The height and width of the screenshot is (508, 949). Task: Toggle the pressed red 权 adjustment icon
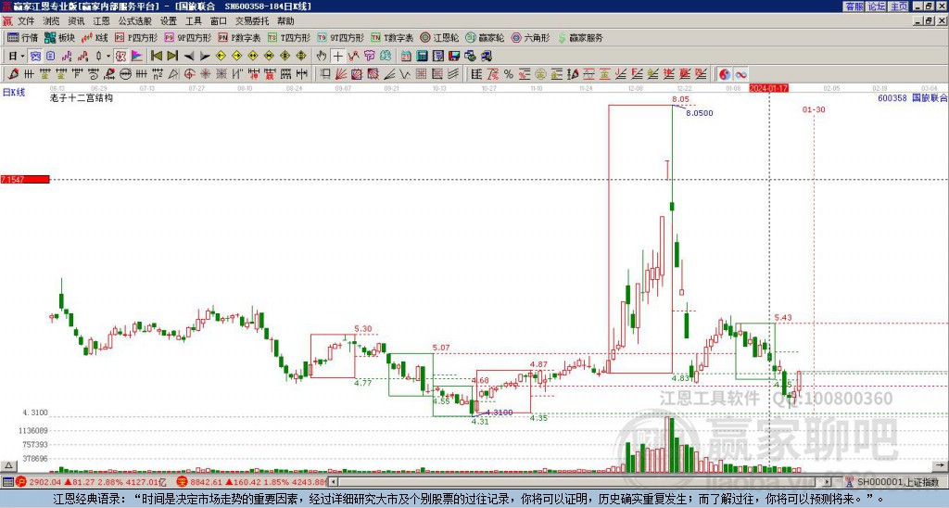[120, 57]
